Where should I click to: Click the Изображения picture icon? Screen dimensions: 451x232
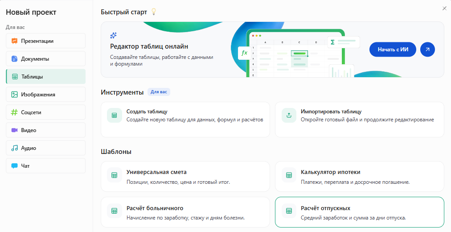point(14,95)
